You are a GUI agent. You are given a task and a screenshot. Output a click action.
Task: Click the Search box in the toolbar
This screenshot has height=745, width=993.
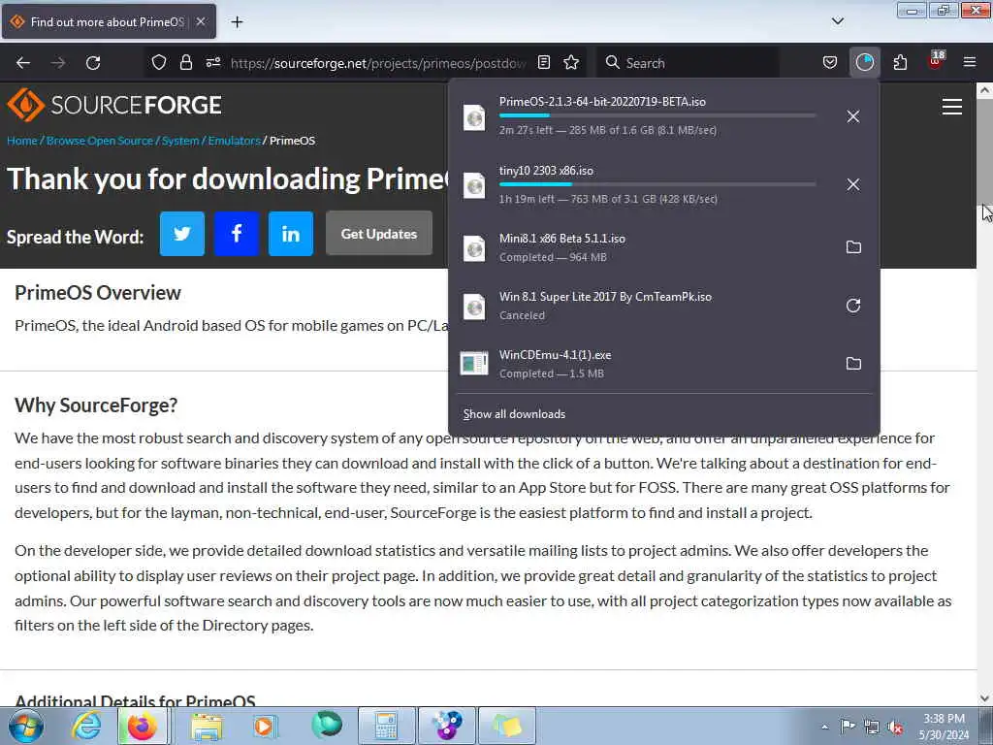688,63
